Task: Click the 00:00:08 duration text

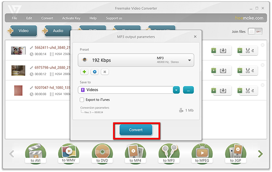Action: tap(40, 94)
